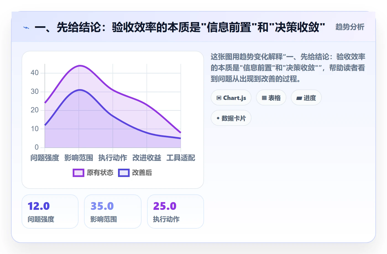Click the Chart.js chip's square icon
Screen dimensions: 387x254
click(x=219, y=98)
